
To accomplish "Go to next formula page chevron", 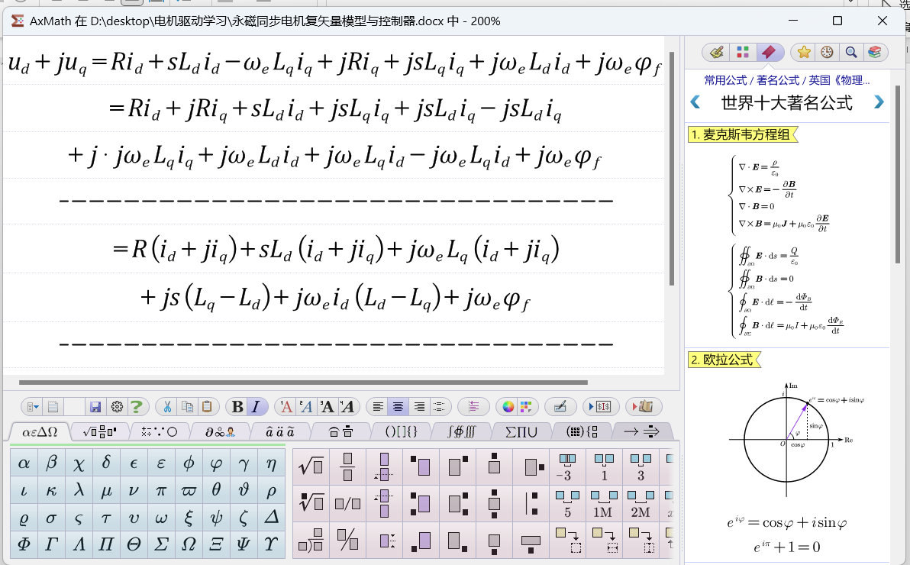I will 879,102.
